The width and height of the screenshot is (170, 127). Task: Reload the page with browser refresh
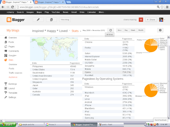[x=12, y=7]
